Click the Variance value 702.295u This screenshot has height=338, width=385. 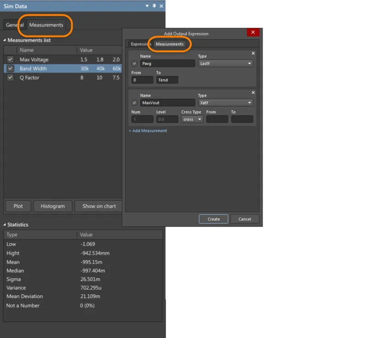pyautogui.click(x=91, y=288)
